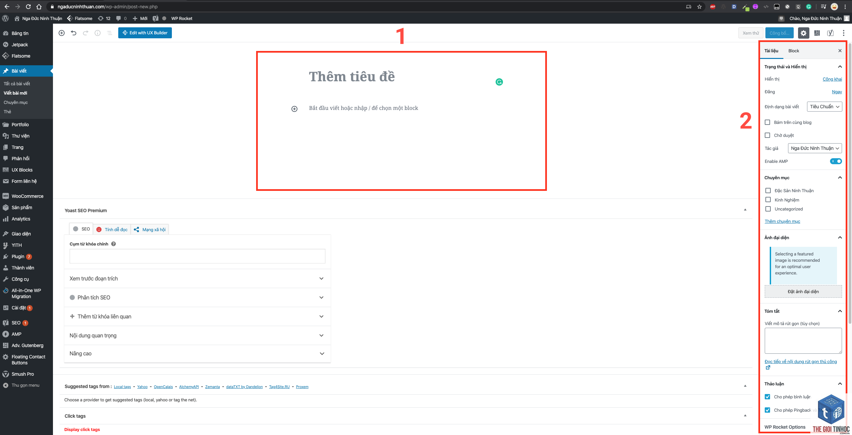
Task: Select the Kinh Nghiệm category checkbox
Action: tap(768, 200)
